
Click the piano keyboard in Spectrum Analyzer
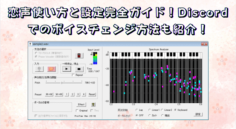coord(156,56)
